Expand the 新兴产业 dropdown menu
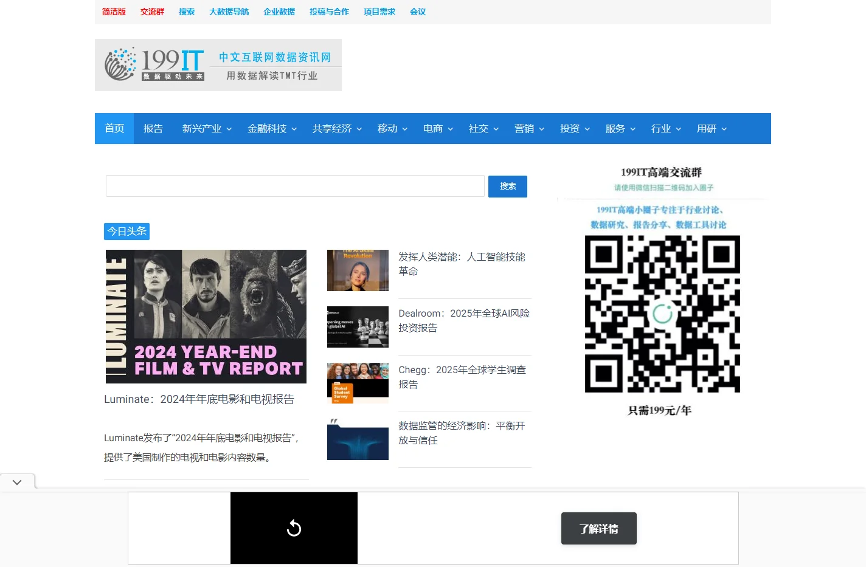This screenshot has height=567, width=866. [x=207, y=128]
